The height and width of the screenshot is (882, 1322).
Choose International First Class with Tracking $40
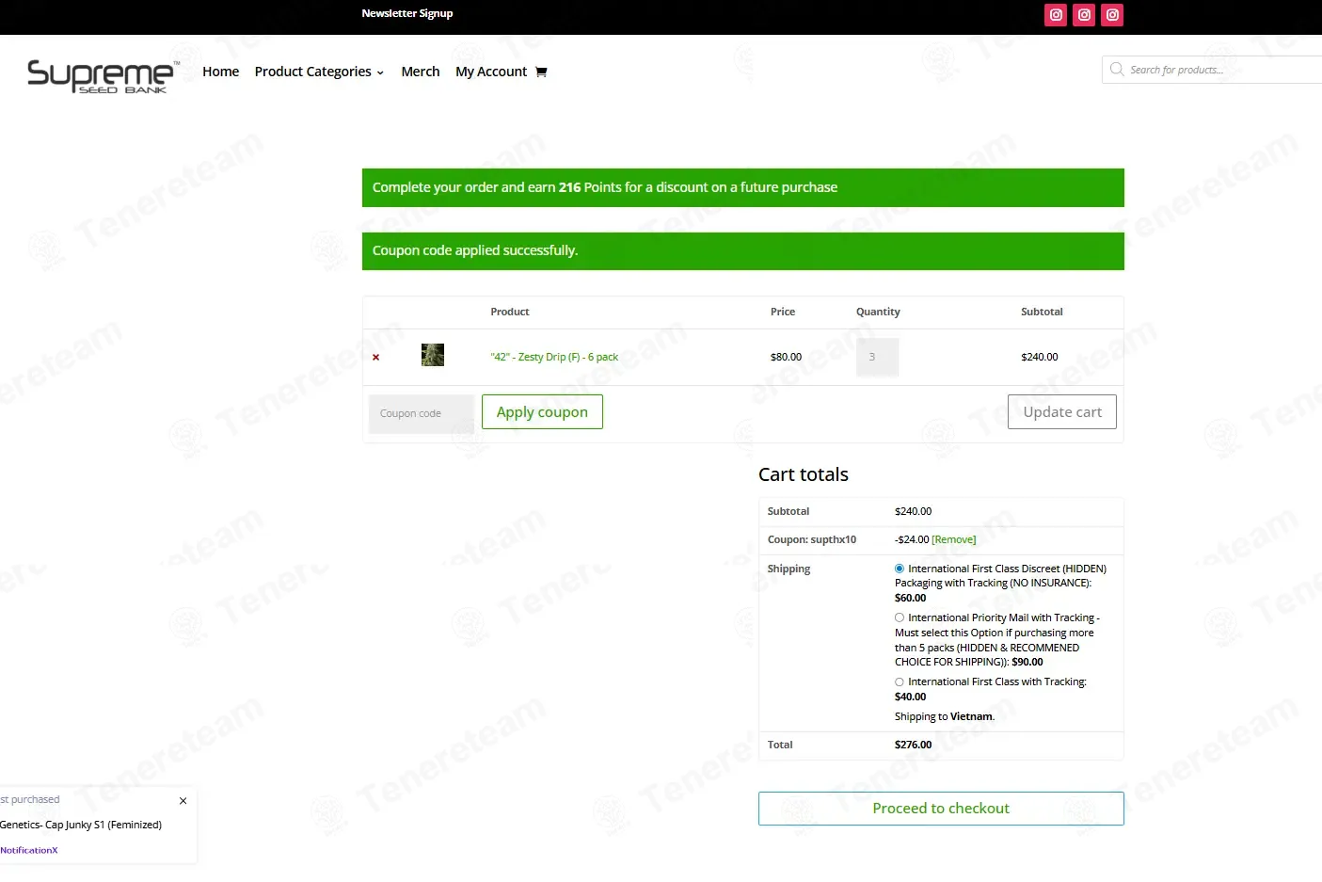[900, 682]
